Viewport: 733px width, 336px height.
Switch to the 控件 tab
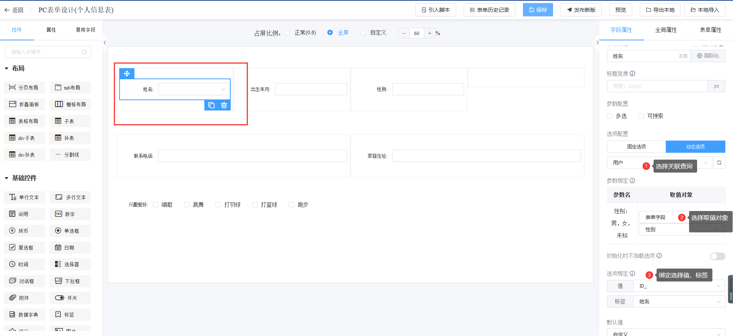17,30
